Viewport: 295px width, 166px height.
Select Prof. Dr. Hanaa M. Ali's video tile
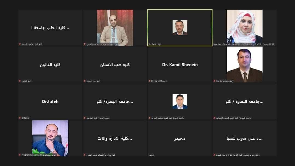244,28
